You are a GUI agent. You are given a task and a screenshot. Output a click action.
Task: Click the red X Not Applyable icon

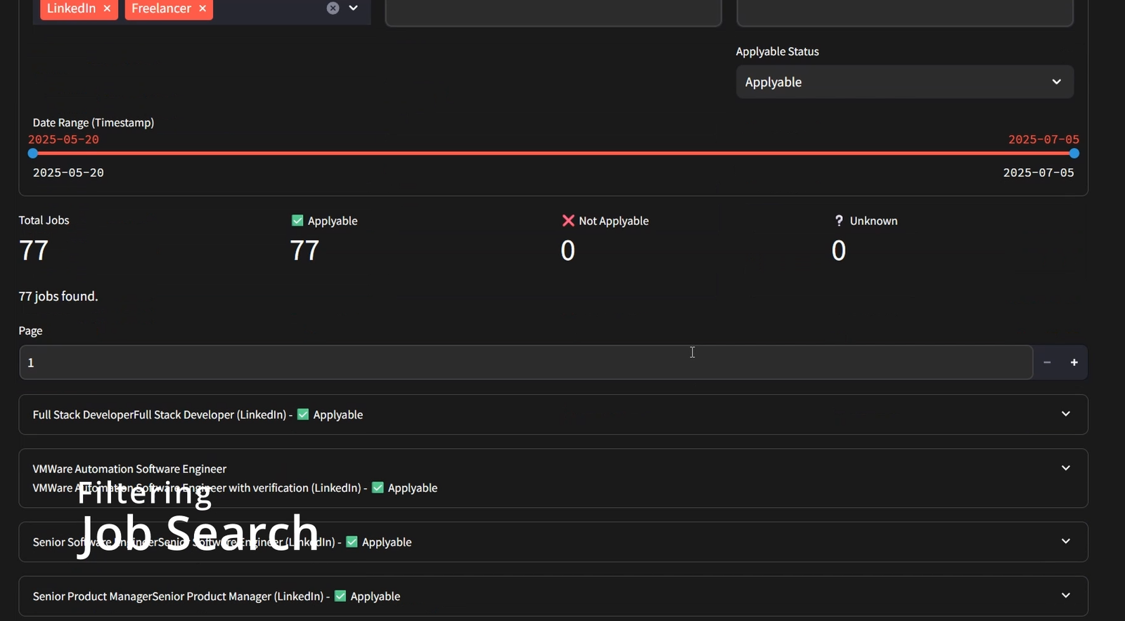tap(568, 221)
